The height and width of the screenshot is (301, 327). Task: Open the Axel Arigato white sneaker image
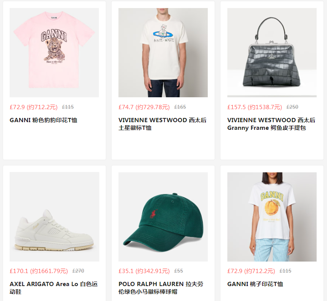(x=54, y=217)
